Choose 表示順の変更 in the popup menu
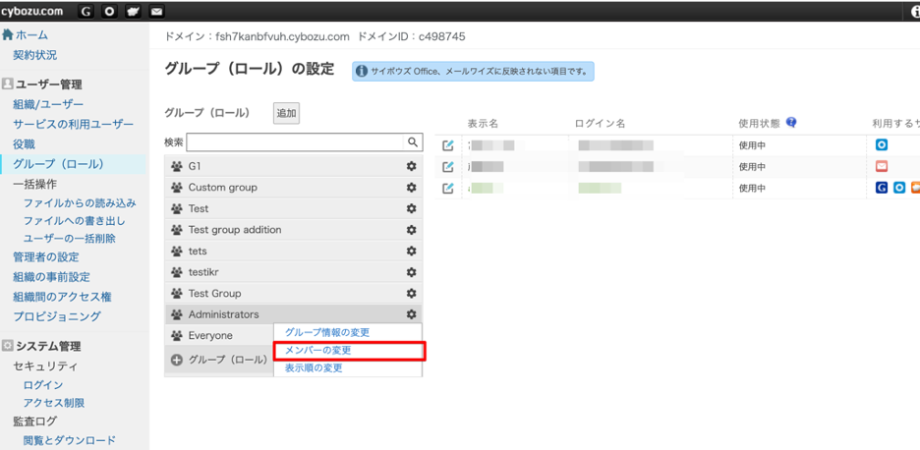This screenshot has height=450, width=920. tap(314, 368)
